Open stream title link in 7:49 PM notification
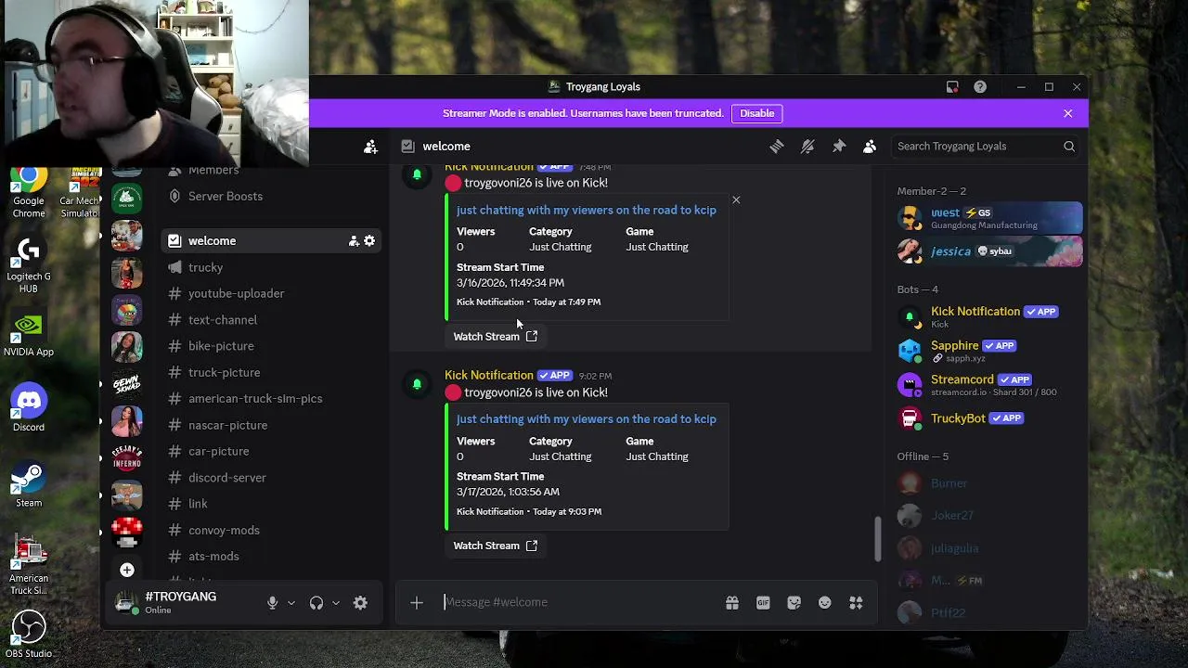This screenshot has width=1188, height=668. click(587, 211)
